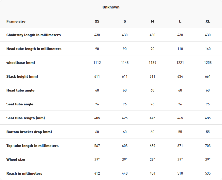Click the 'Seat tube length (mm)' label
Viewport: 222px width, 180px height.
tap(25, 118)
